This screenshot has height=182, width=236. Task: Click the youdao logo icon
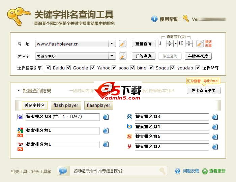pyautogui.click(x=129, y=146)
